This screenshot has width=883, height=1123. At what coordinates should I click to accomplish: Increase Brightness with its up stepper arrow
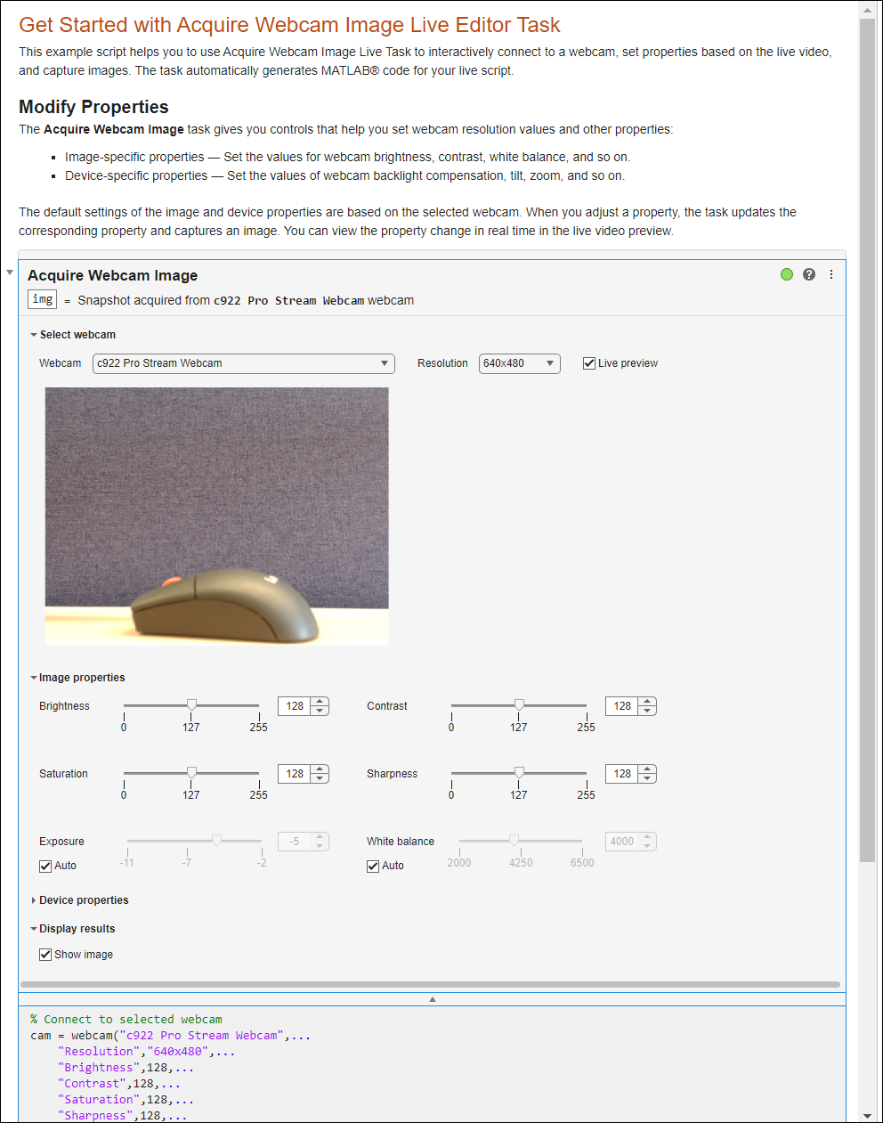click(320, 701)
